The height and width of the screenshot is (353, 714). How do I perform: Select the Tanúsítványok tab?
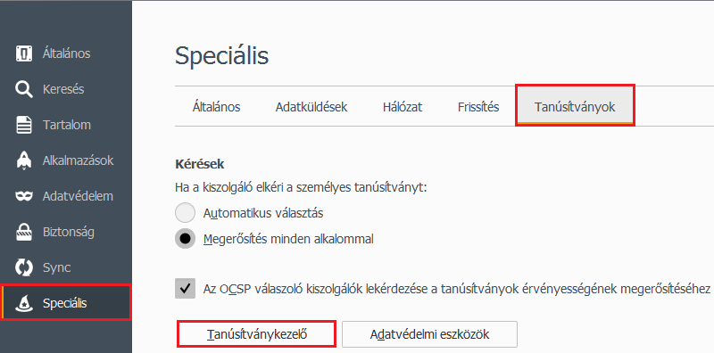pyautogui.click(x=575, y=106)
